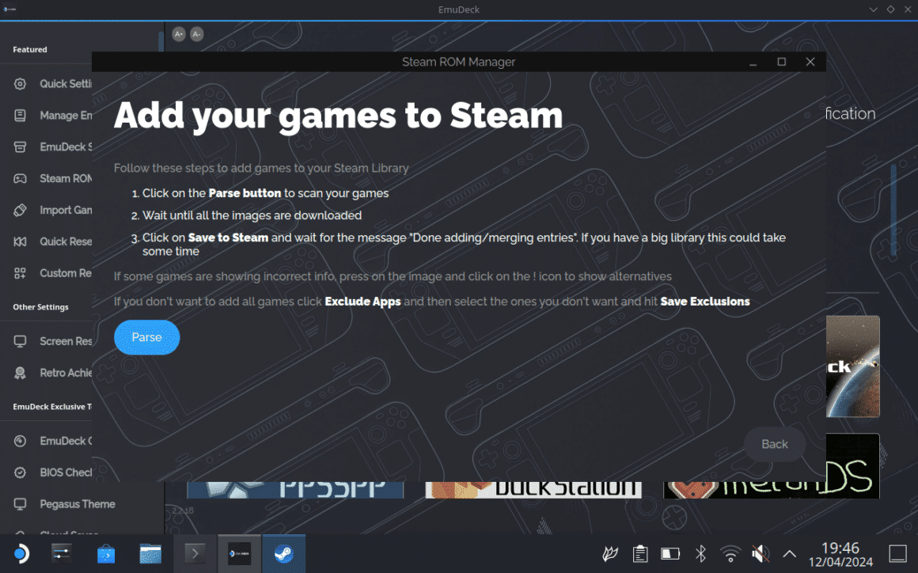Click the Quick Settings gear icon
The height and width of the screenshot is (573, 918).
click(20, 84)
